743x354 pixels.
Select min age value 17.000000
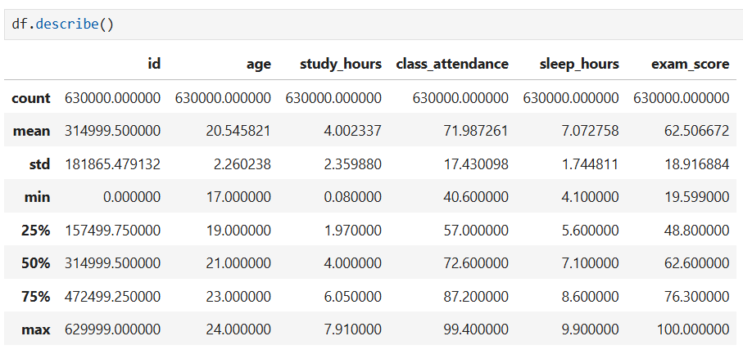point(238,197)
